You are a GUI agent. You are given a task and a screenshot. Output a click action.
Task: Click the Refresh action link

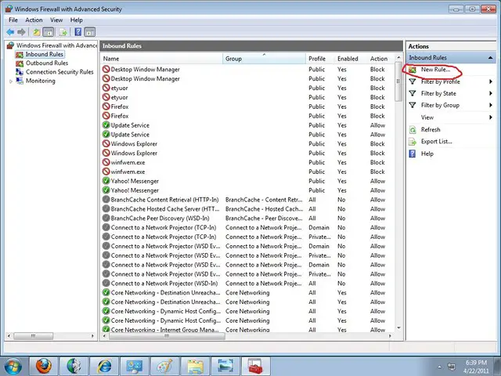tap(431, 129)
